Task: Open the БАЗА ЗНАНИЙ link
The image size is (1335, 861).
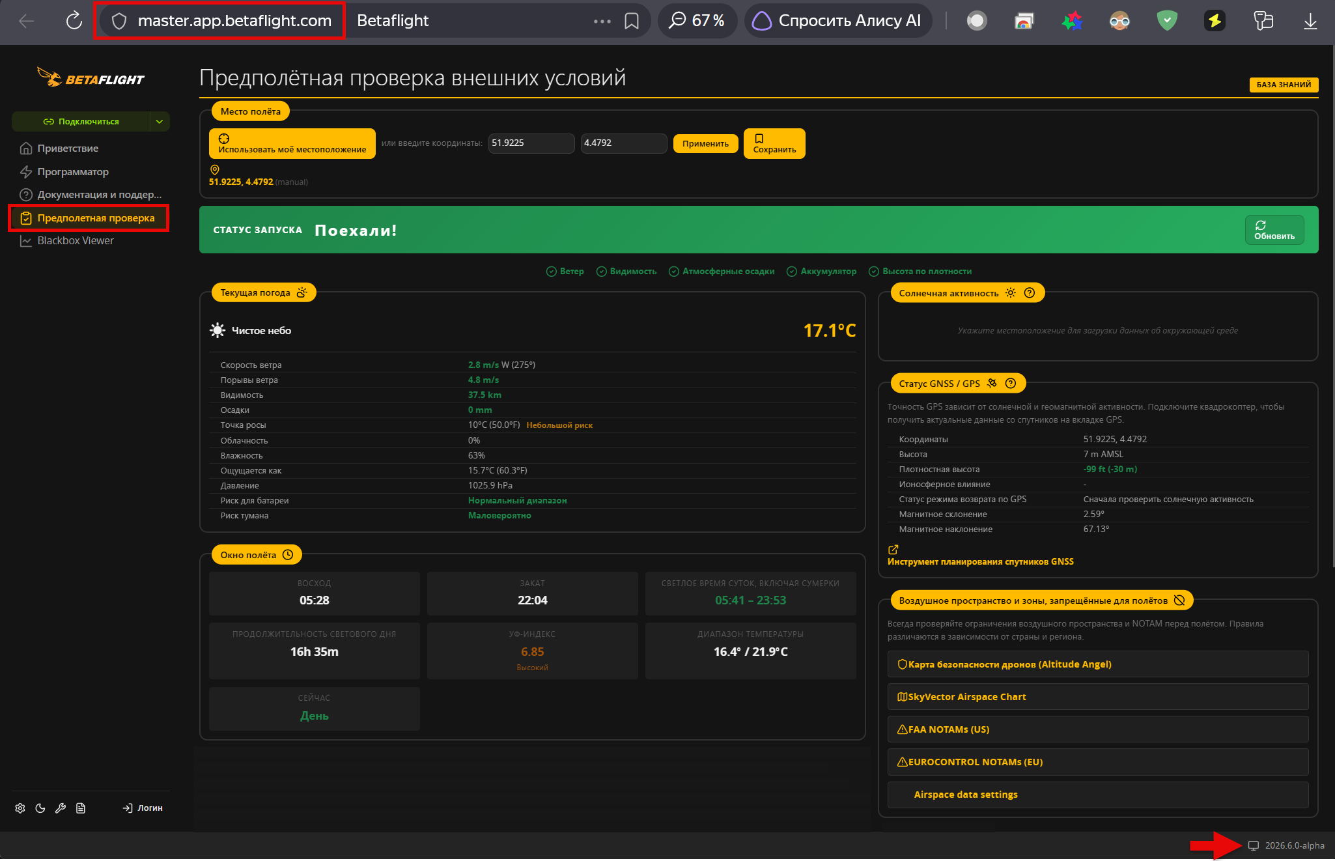Action: (1284, 85)
